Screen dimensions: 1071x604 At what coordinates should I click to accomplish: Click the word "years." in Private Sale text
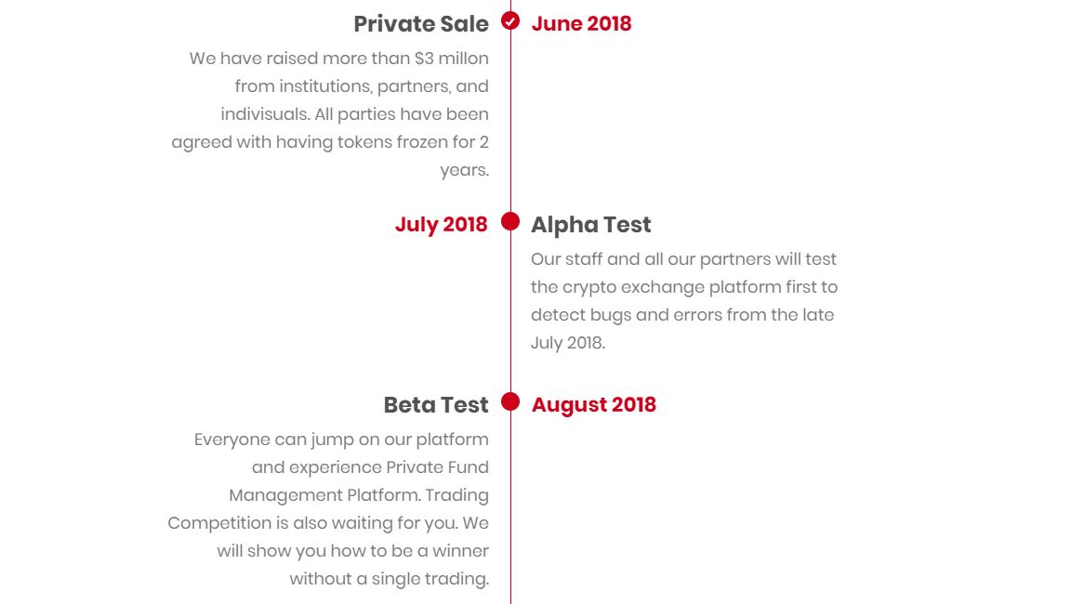click(x=464, y=170)
